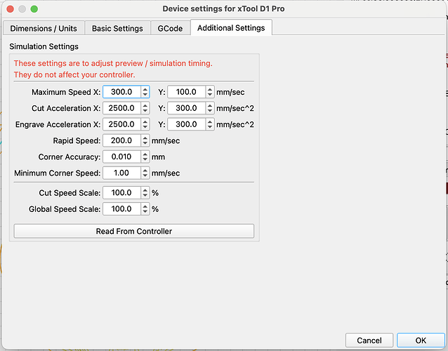Click the 'Minimum Corner Speed:' label

pos(58,173)
